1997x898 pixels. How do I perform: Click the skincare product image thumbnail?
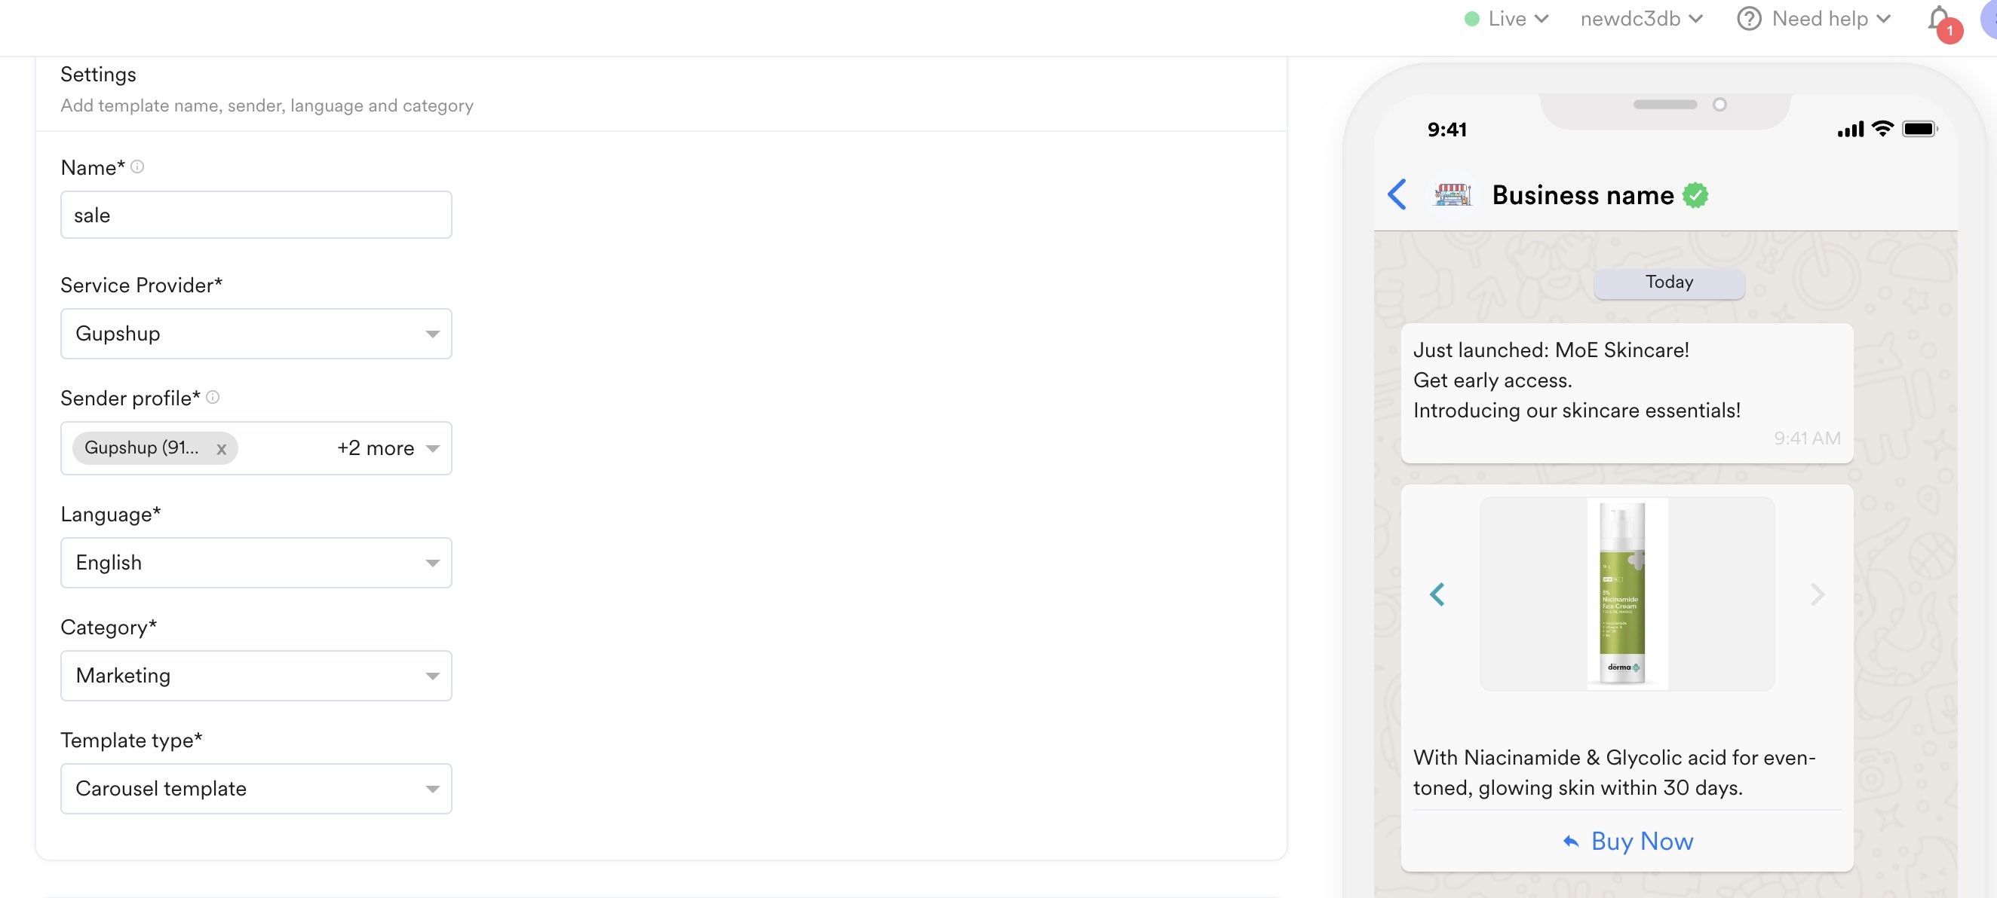(x=1627, y=594)
